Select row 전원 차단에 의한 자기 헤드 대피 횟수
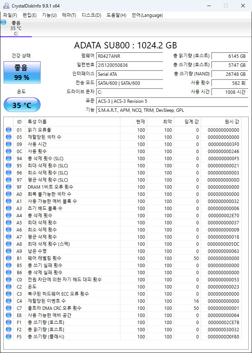Image resolution: width=252 pixels, height=353 pixels. tap(123, 279)
